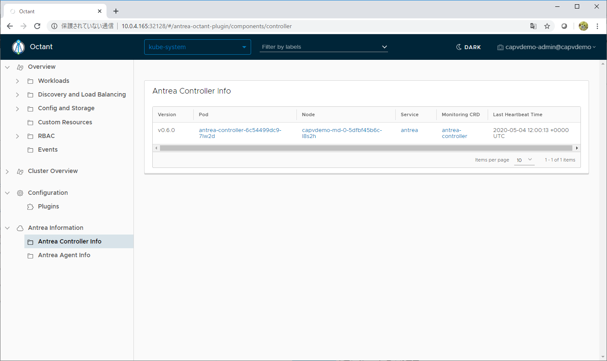Click the RBAC folder icon
The image size is (607, 361).
tap(30, 136)
